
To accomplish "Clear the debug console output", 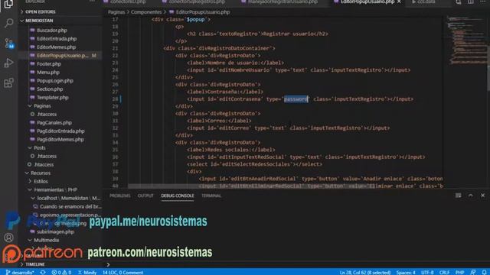I will tap(458, 196).
